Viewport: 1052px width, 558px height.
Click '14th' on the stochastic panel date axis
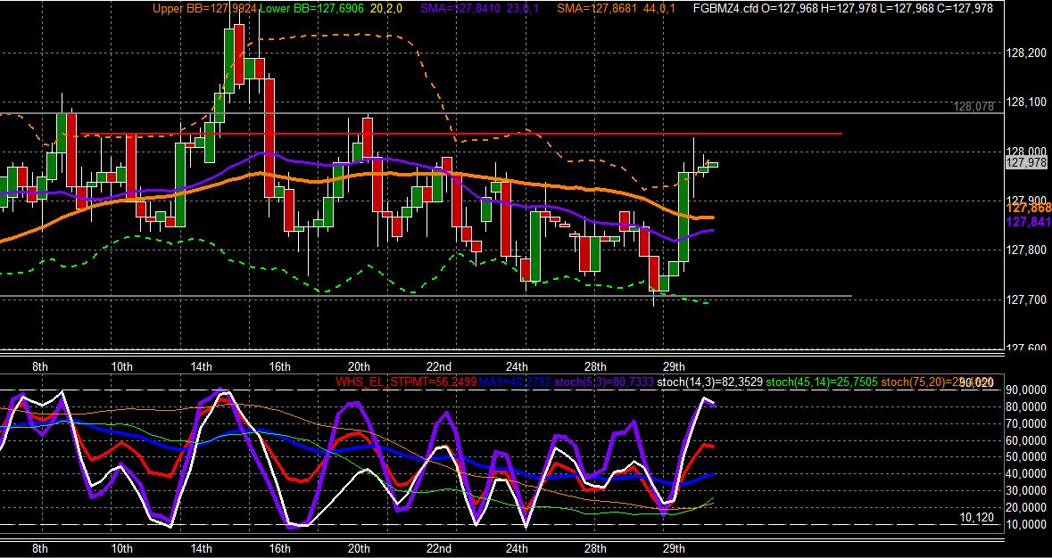point(202,548)
